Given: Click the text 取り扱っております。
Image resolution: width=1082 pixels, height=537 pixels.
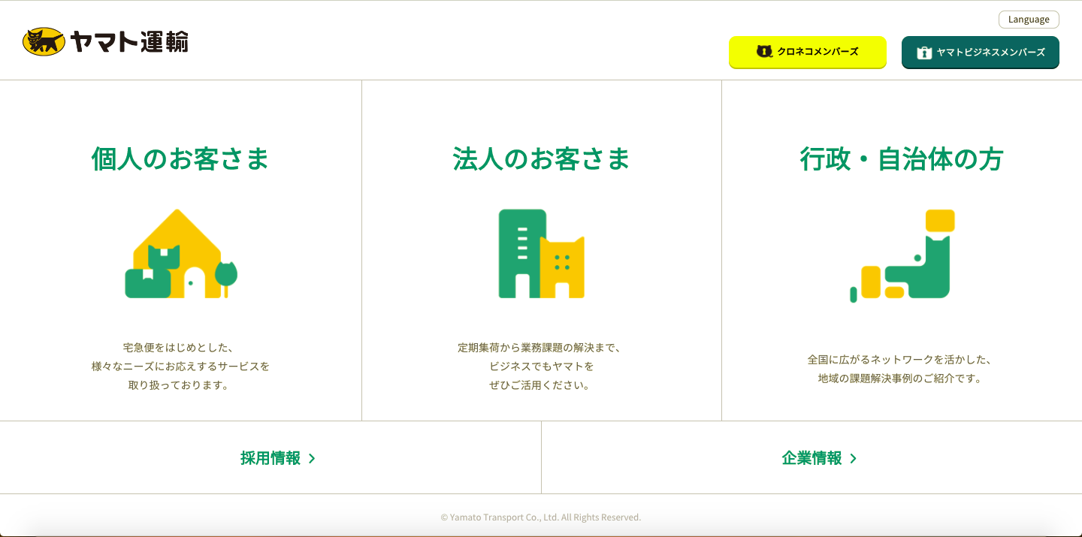Looking at the screenshot, I should 180,385.
